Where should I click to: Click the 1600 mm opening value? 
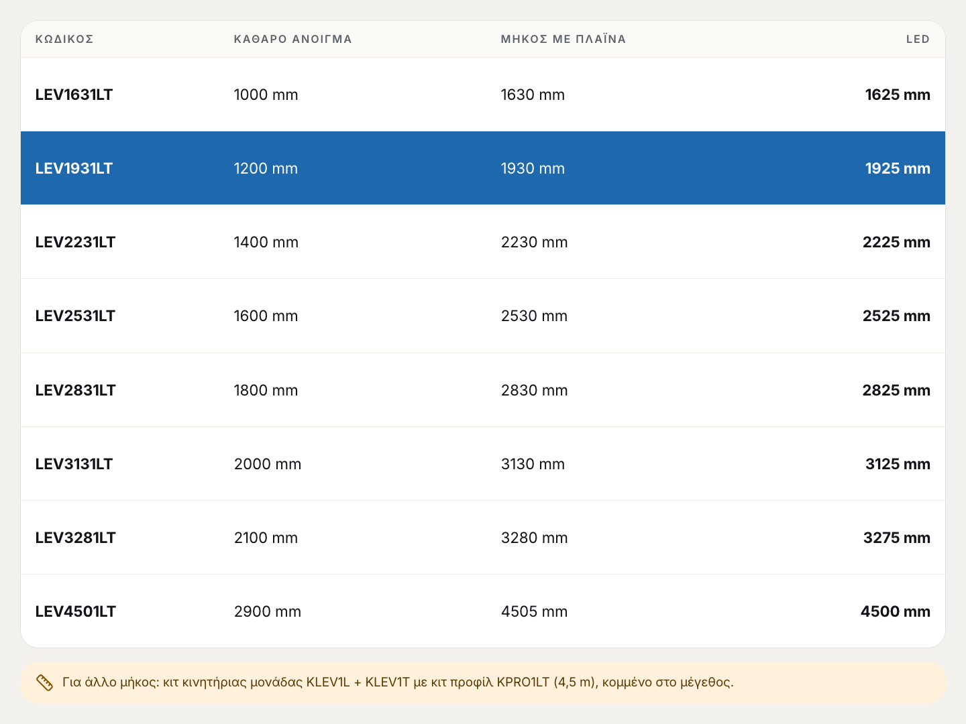click(266, 316)
